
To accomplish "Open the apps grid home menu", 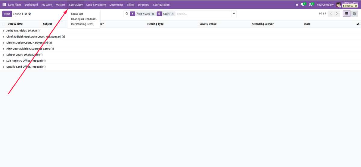I will (4, 5).
